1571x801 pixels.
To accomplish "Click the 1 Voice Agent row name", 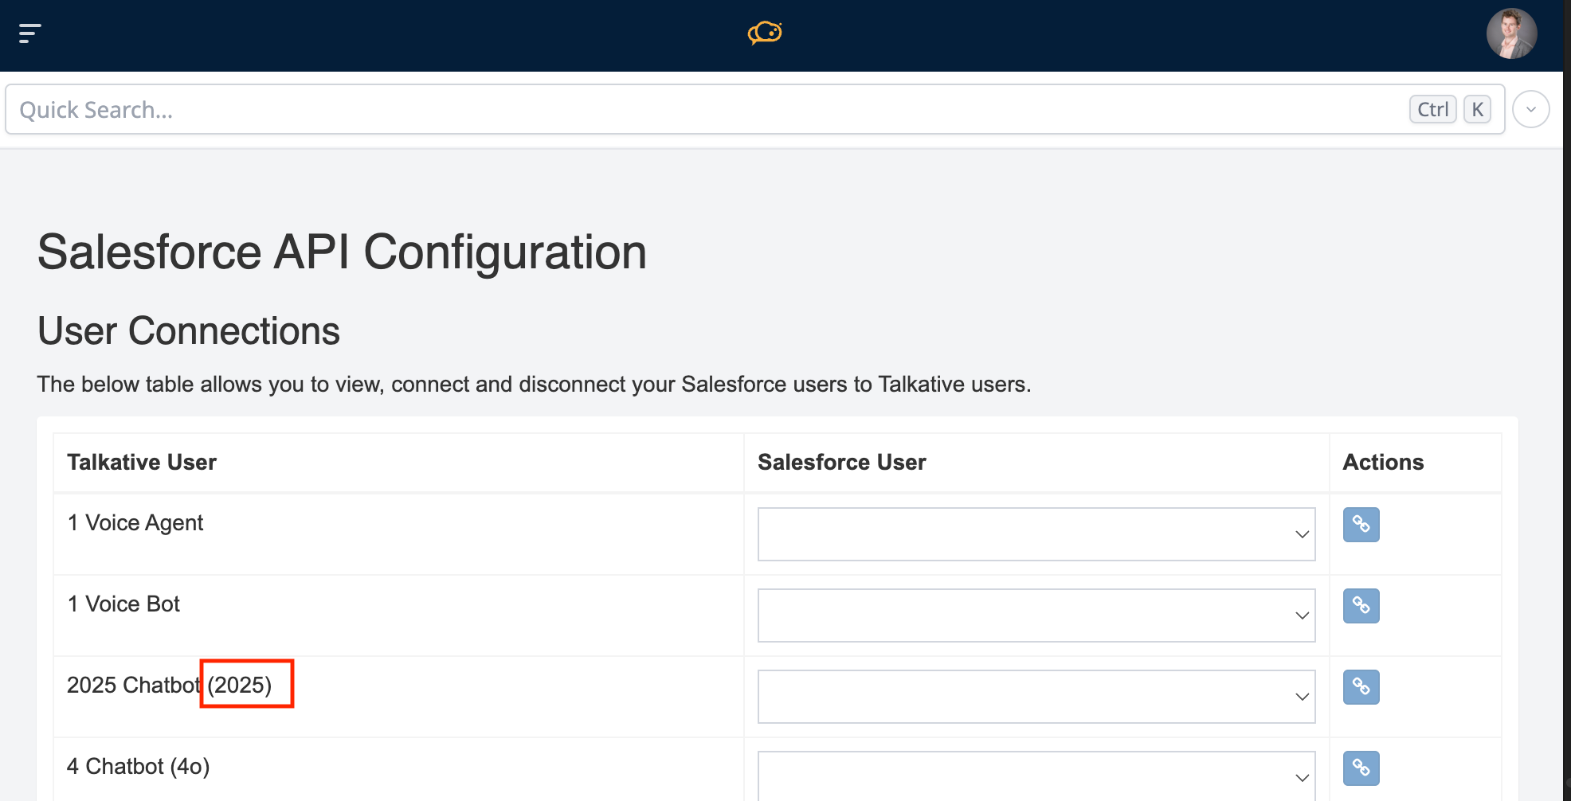I will (x=135, y=523).
